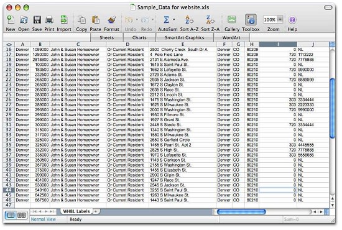Insert a sum with the AutoSum icon
The height and width of the screenshot is (230, 342).
[x=166, y=20]
